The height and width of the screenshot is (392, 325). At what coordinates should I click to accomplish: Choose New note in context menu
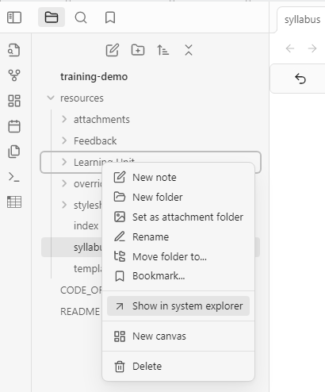point(178,178)
